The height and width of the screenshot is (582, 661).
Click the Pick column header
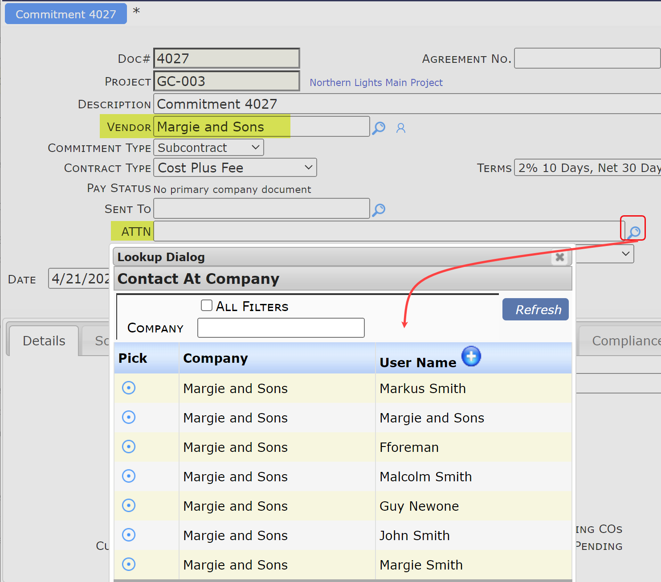click(133, 358)
